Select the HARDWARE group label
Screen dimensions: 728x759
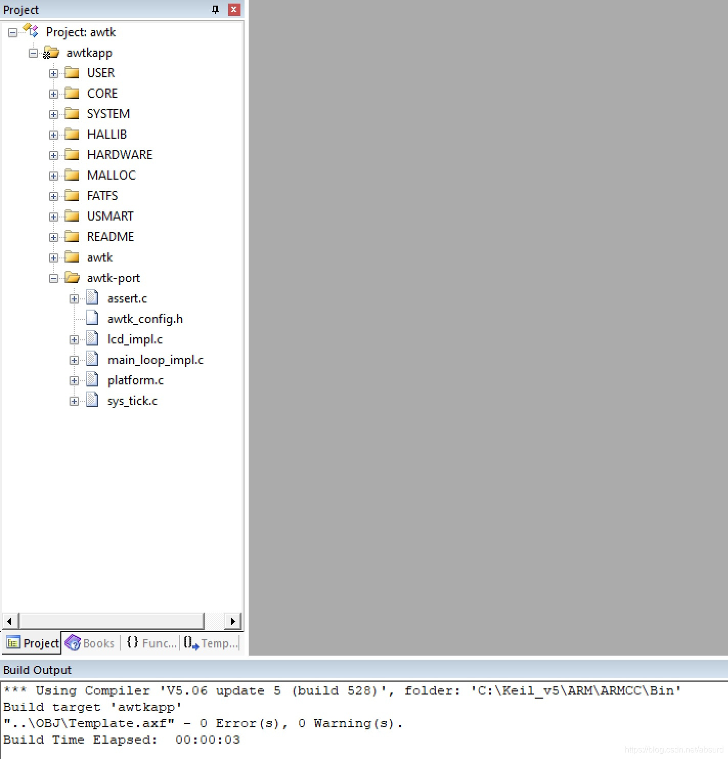tap(120, 155)
